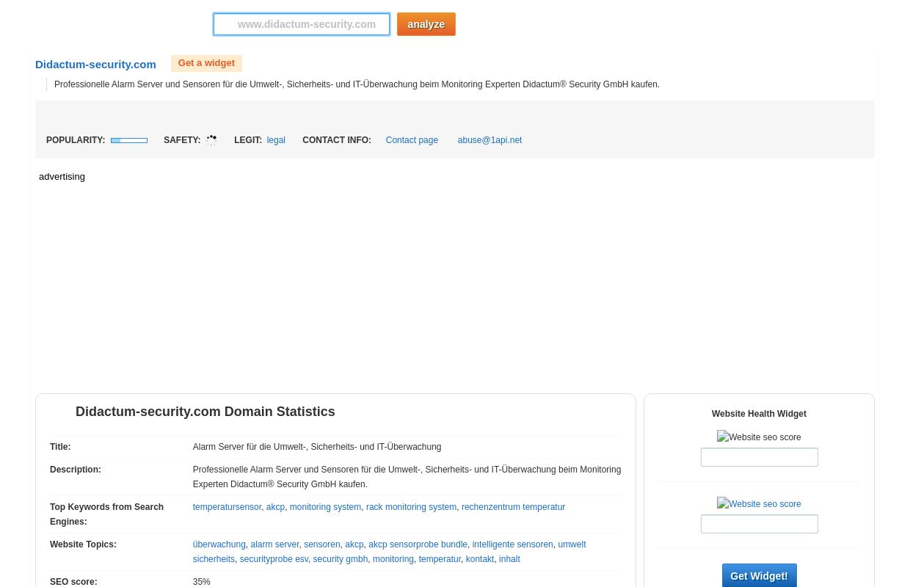Click the Website Health Widget heading
The height and width of the screenshot is (587, 910).
click(x=759, y=414)
